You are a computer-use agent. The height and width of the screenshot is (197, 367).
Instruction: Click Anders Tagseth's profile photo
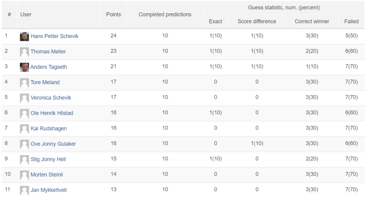[24, 67]
